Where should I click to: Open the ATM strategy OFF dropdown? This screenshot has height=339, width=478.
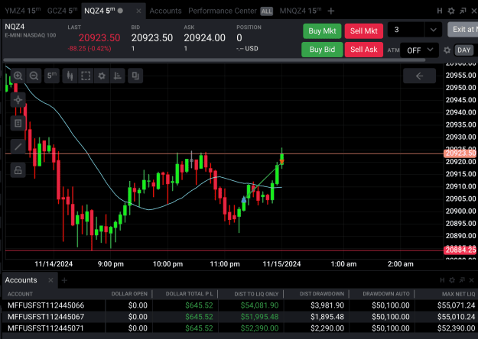tap(421, 50)
